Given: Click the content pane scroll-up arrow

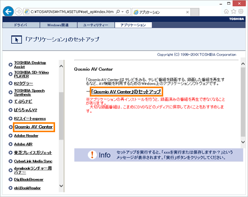Looking at the screenshot, I should (243, 64).
